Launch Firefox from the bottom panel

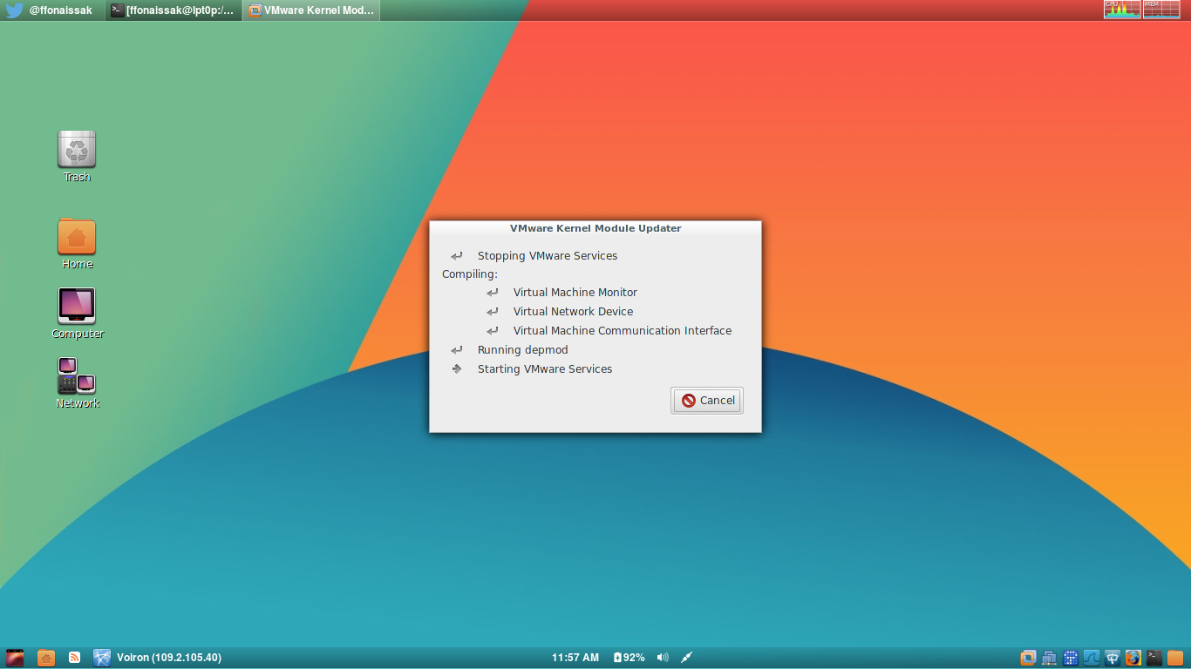1133,658
